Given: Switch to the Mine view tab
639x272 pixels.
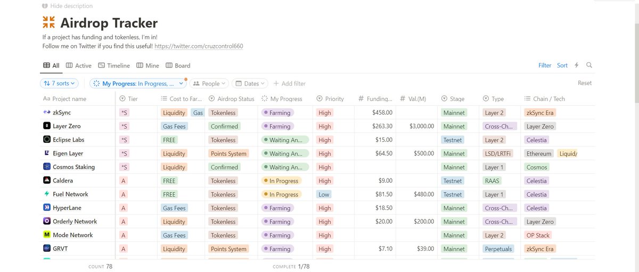Looking at the screenshot, I should click(148, 65).
